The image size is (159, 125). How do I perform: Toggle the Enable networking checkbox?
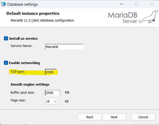pyautogui.click(x=6, y=63)
